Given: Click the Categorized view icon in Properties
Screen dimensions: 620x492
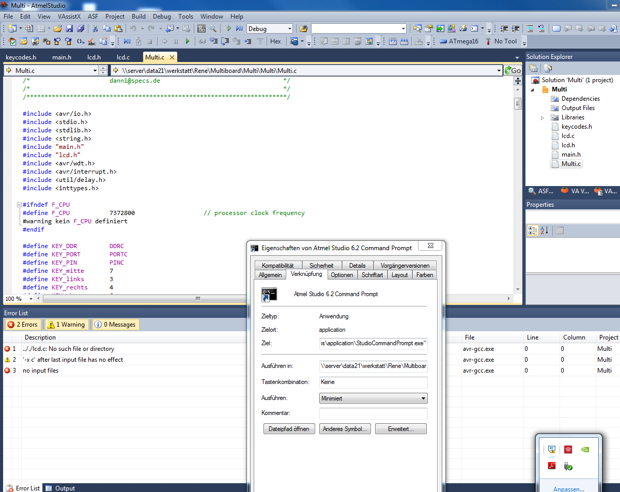Looking at the screenshot, I should coord(533,230).
